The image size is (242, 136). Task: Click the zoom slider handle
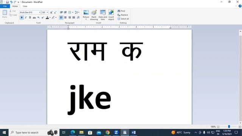click(229, 127)
